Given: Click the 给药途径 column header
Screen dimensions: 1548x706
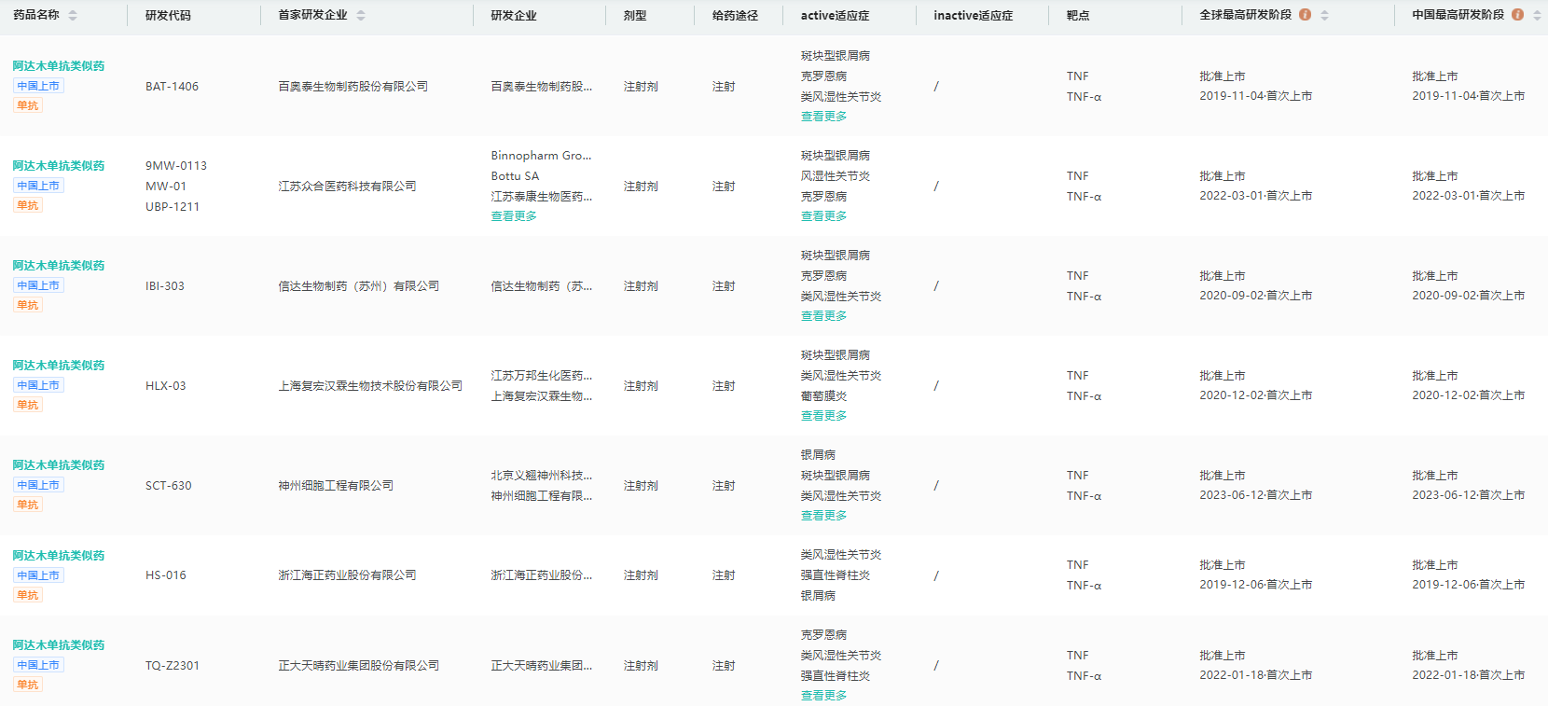Looking at the screenshot, I should [735, 16].
